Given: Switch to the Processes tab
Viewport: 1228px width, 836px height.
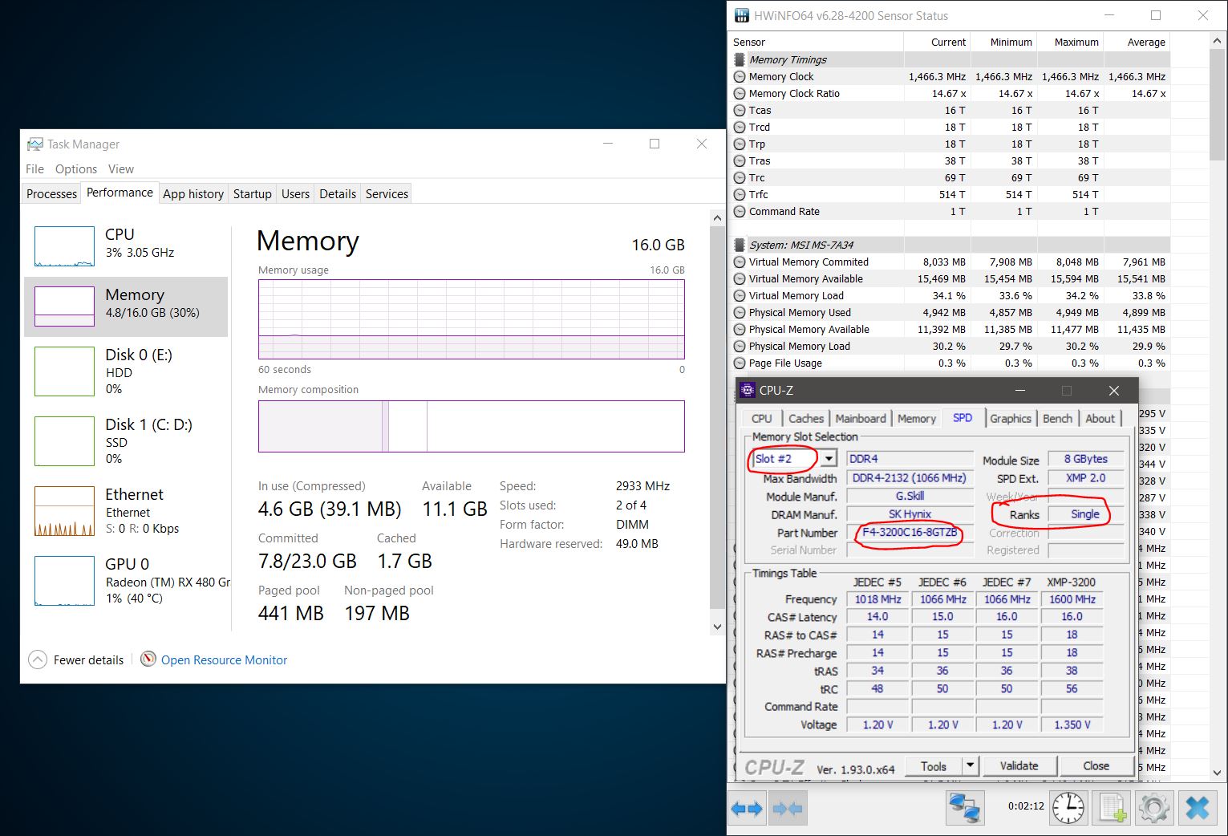Looking at the screenshot, I should click(x=51, y=194).
